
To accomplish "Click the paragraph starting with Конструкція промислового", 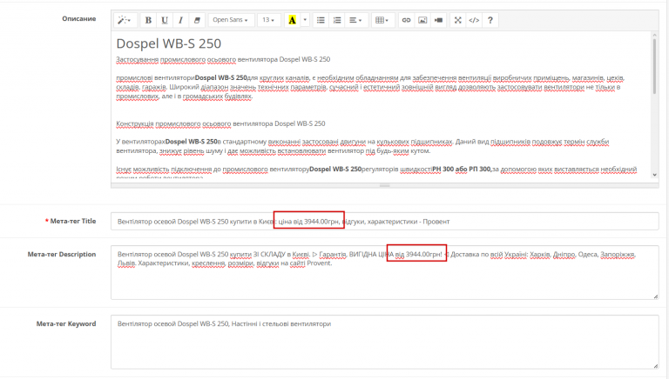I will point(220,123).
